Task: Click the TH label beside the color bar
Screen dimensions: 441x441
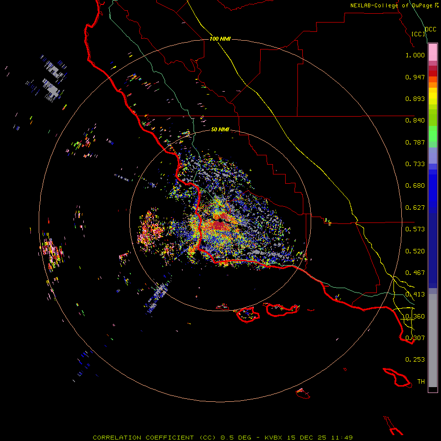Action: coord(421,382)
